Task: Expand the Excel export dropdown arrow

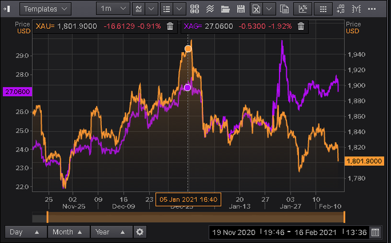Action: [x=269, y=9]
